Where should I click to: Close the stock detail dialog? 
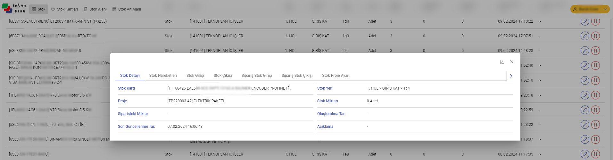click(x=512, y=62)
